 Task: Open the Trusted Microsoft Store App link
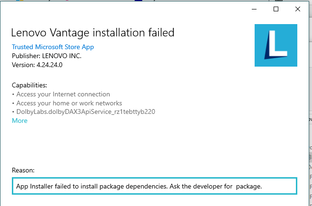pos(53,47)
